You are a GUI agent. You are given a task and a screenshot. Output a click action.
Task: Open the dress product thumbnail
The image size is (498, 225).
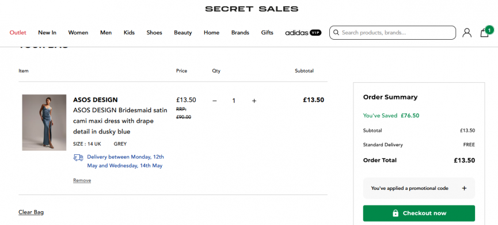pos(44,123)
